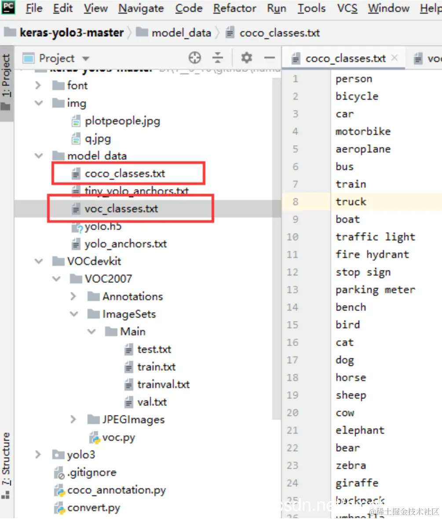442x519 pixels.
Task: Open the Code menu
Action: point(189,8)
